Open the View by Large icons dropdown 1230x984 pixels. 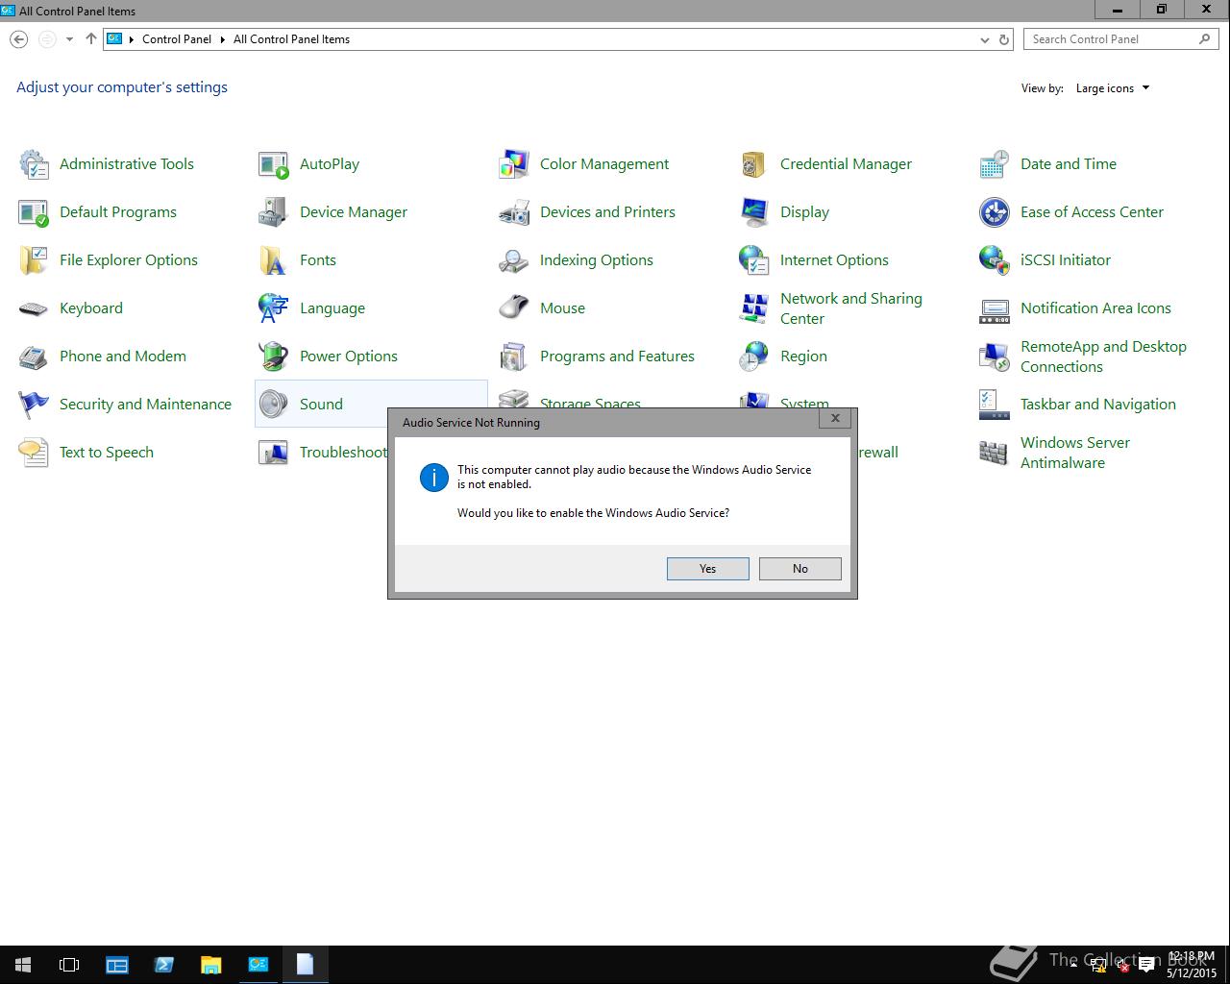click(1112, 88)
